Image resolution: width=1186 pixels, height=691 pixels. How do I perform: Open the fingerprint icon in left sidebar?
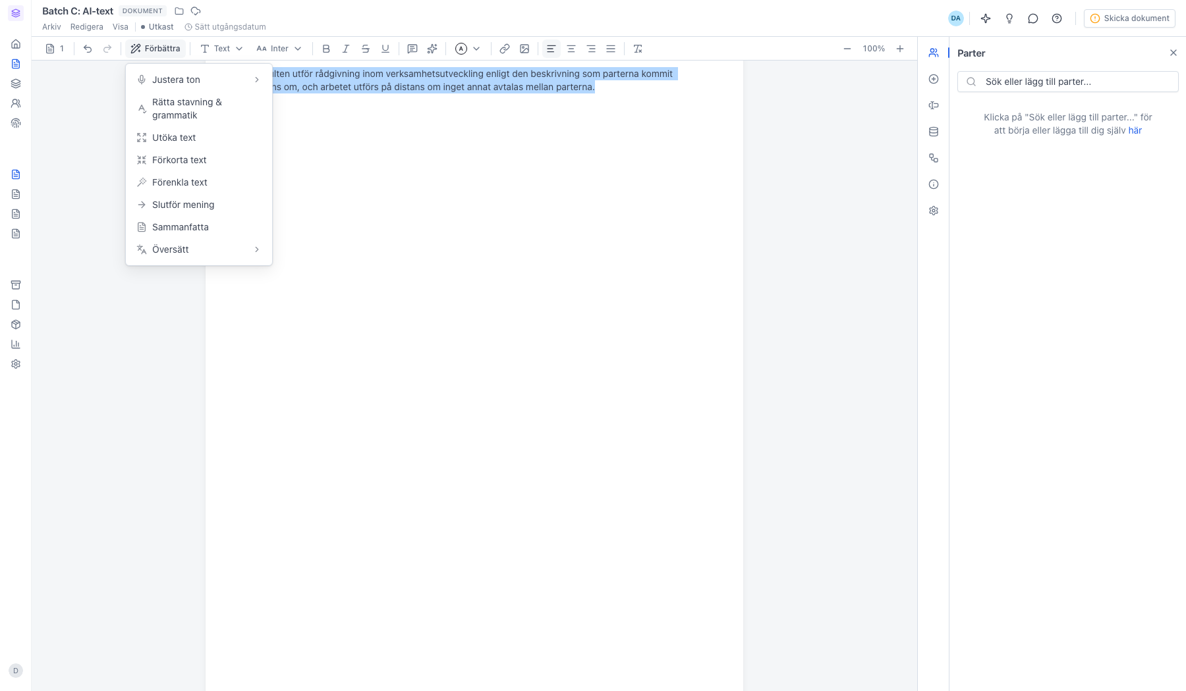[16, 123]
